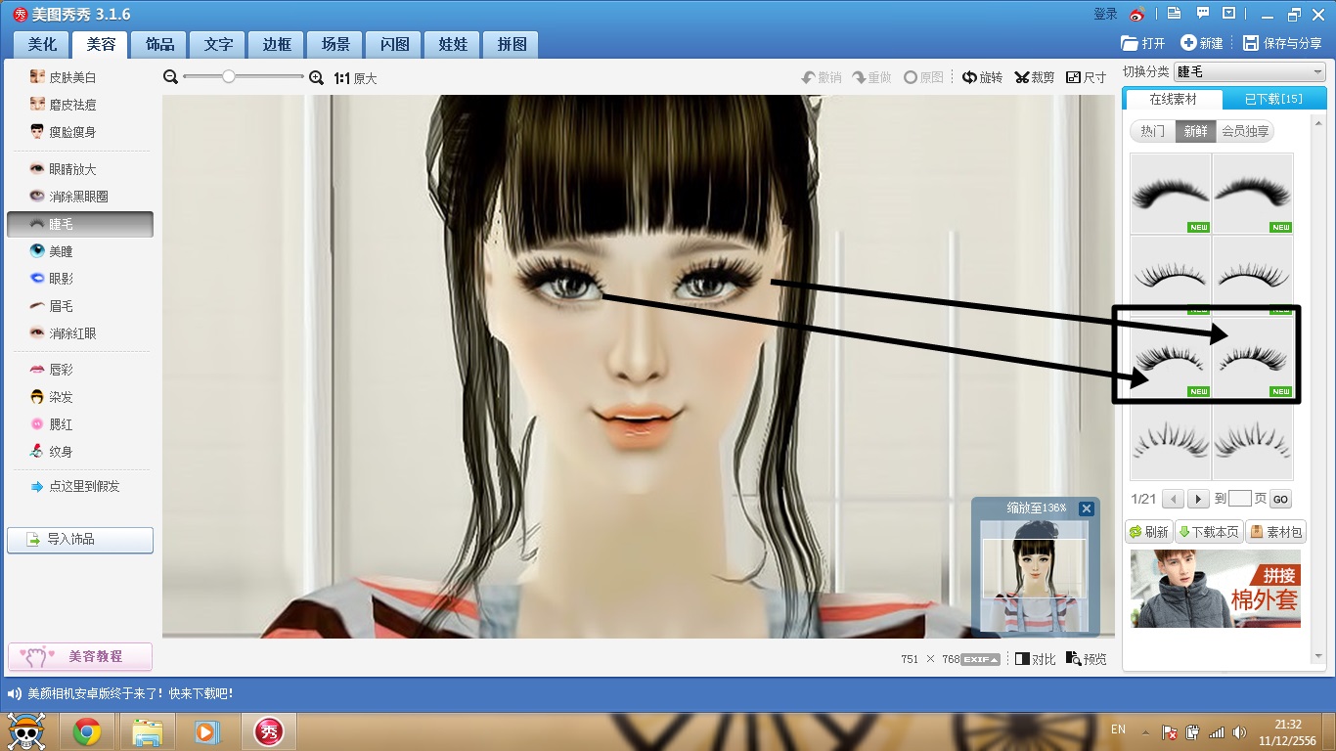
Task: Click the page number input field
Action: tap(1239, 499)
